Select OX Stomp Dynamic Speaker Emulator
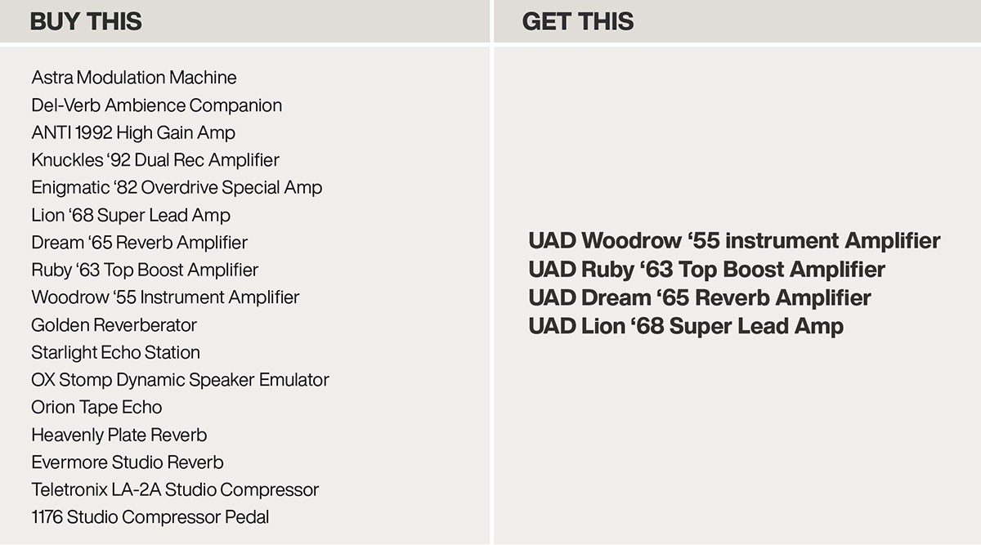 coord(180,380)
